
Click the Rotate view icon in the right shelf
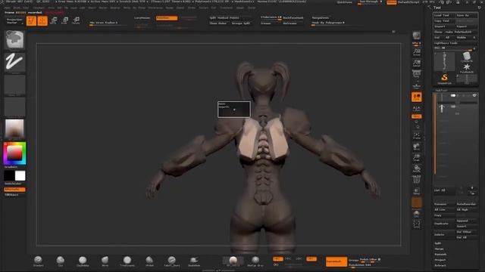point(417,169)
